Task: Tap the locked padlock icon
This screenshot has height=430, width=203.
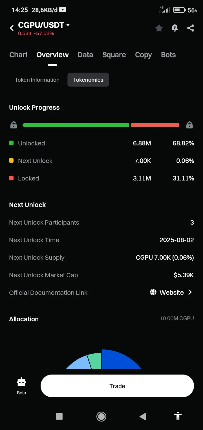Action: pyautogui.click(x=189, y=125)
